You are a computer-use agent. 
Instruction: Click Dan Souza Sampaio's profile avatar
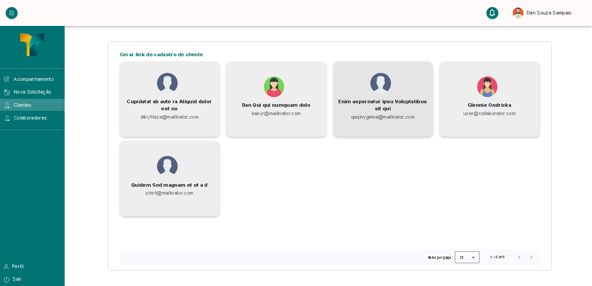[518, 13]
